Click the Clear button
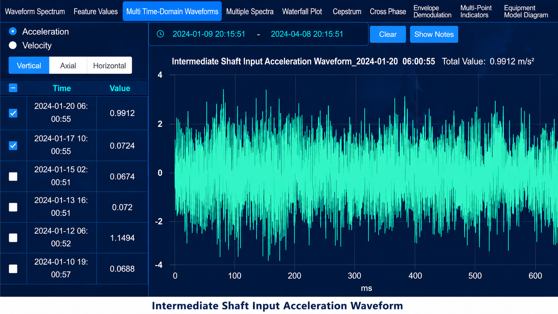This screenshot has height=314, width=558. point(388,34)
